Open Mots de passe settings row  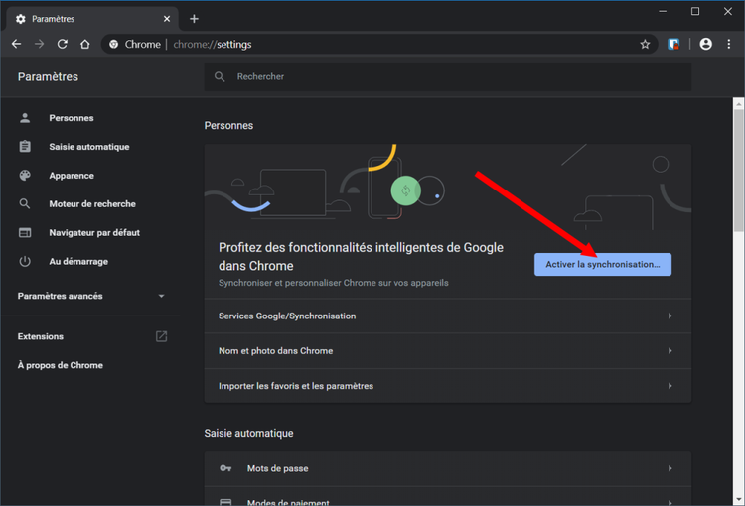pos(447,468)
